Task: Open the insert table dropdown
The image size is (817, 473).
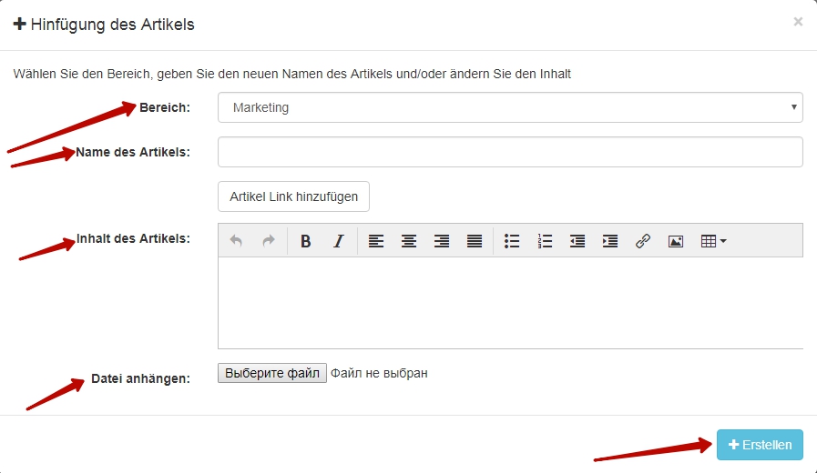Action: [x=713, y=241]
